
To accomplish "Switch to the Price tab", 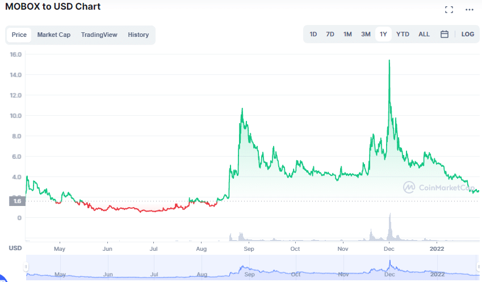I will coord(19,35).
